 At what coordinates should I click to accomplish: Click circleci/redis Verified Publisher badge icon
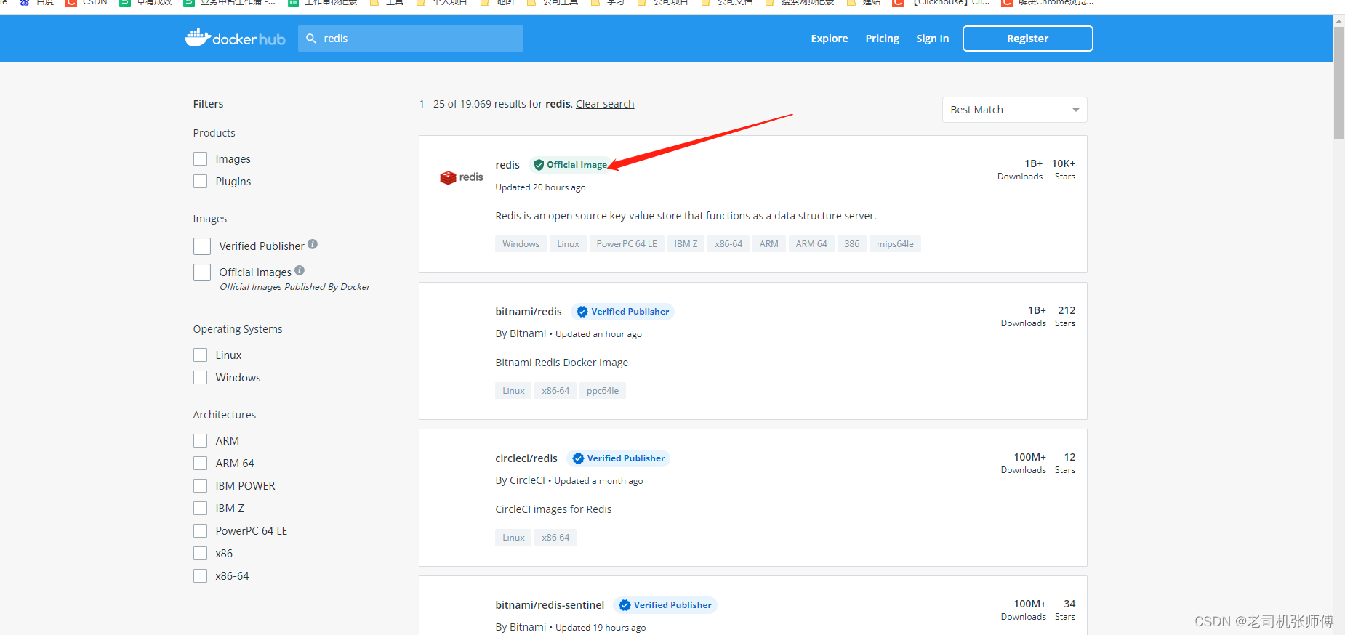coord(578,458)
